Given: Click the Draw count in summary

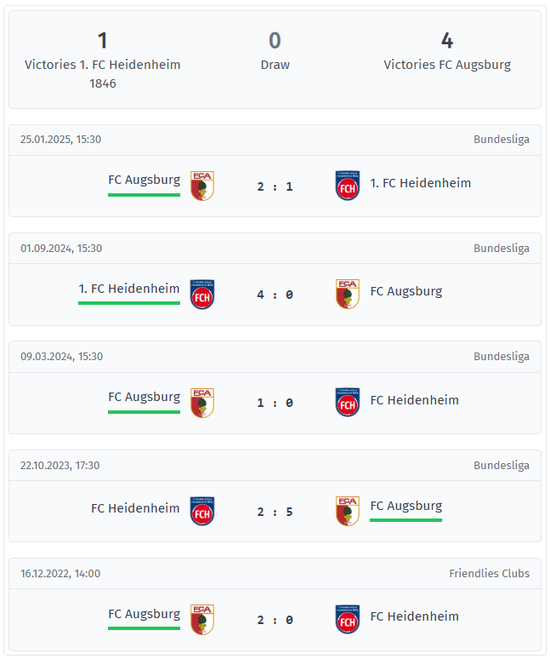Looking at the screenshot, I should (x=275, y=41).
